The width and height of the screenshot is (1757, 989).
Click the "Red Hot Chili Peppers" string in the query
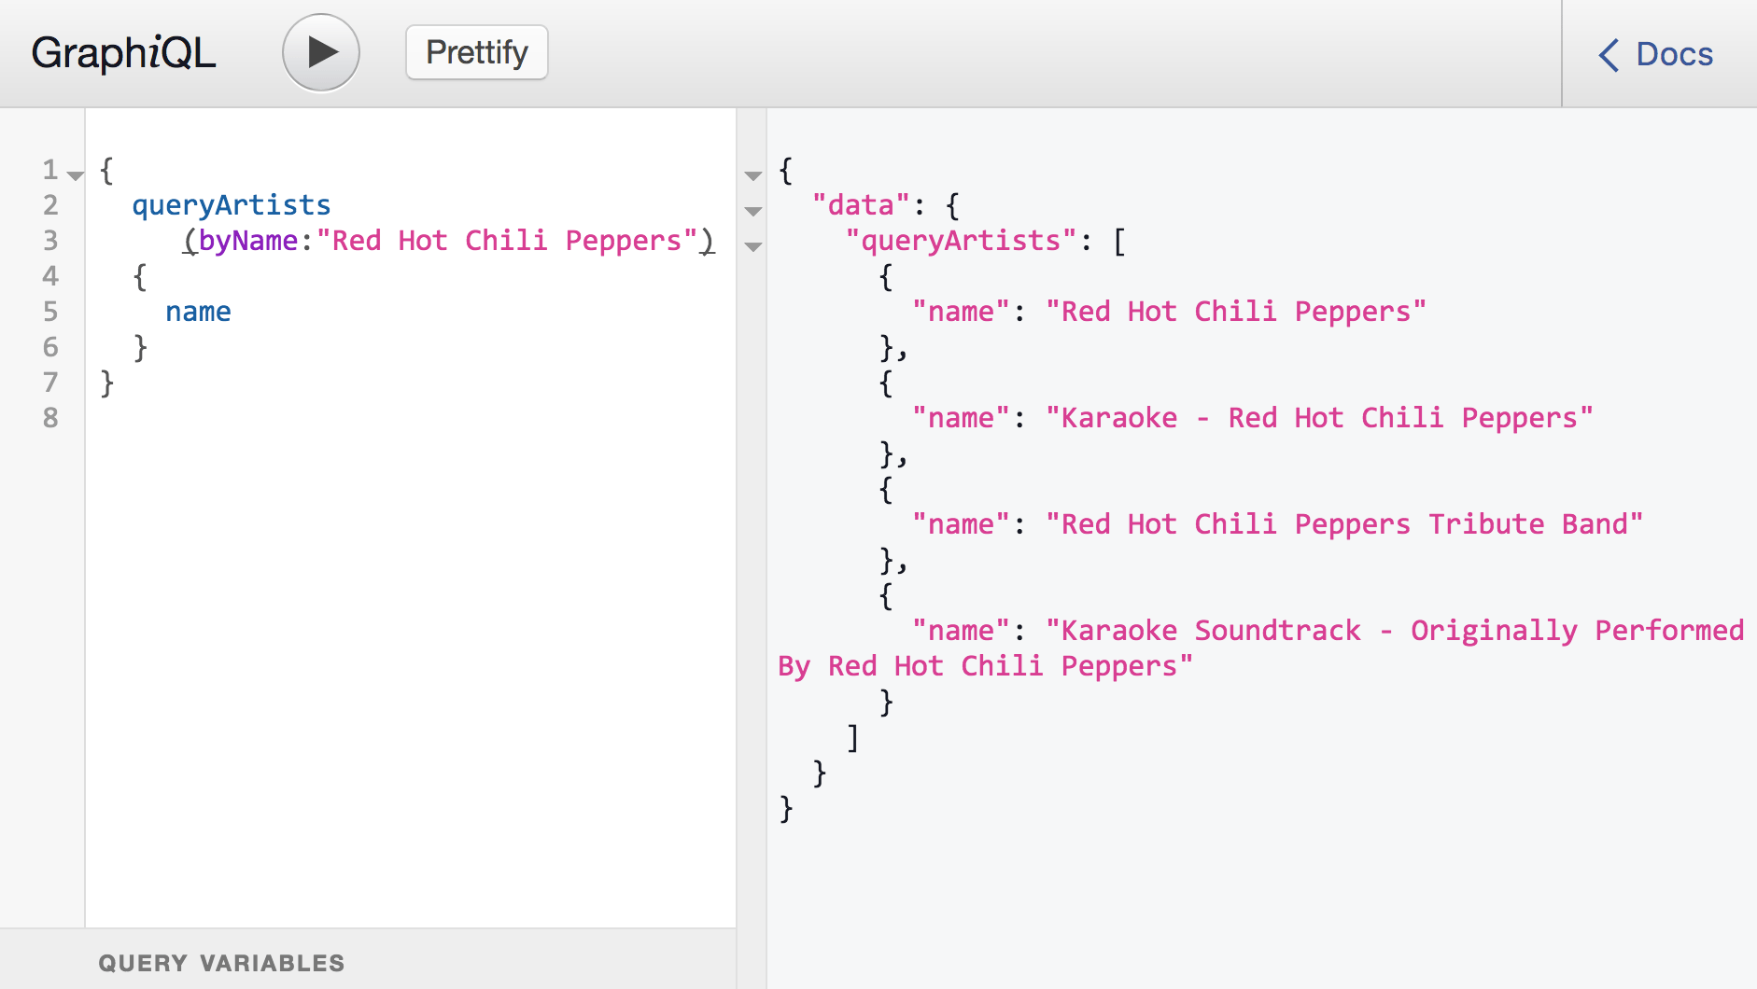pyautogui.click(x=508, y=241)
